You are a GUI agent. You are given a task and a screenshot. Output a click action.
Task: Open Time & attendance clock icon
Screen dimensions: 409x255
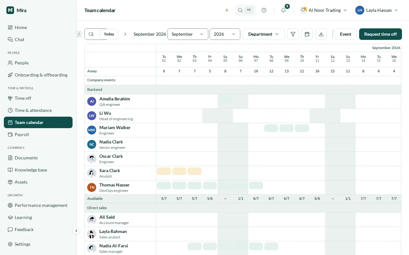click(x=10, y=110)
